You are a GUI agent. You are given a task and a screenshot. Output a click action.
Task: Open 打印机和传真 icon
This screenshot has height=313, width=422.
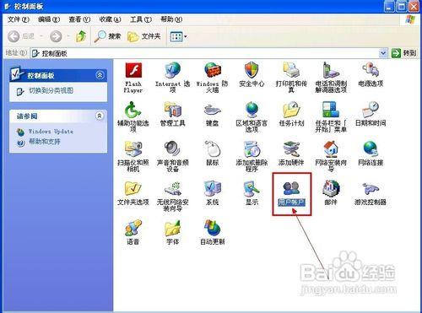click(x=291, y=70)
